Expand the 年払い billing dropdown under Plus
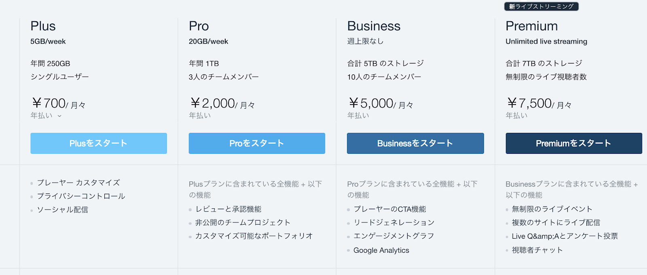Image resolution: width=647 pixels, height=275 pixels. pyautogui.click(x=46, y=116)
